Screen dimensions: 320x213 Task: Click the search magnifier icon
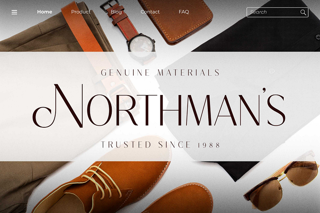click(x=303, y=13)
